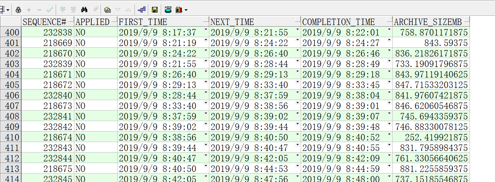The image size is (495, 182).
Task: Select row header 403
Action: (x=11, y=64)
